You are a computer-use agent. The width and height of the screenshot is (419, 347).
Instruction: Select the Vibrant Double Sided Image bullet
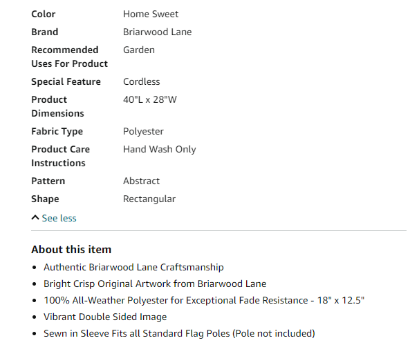pos(105,317)
